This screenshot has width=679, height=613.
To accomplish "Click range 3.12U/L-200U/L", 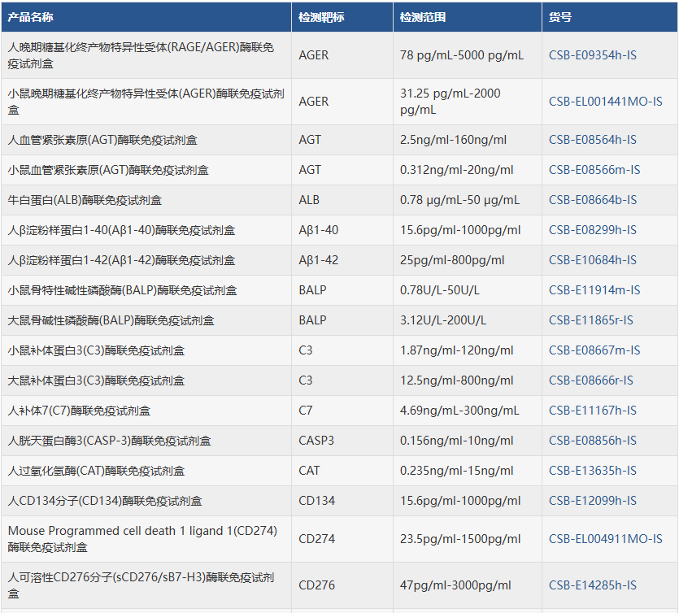I will click(443, 320).
